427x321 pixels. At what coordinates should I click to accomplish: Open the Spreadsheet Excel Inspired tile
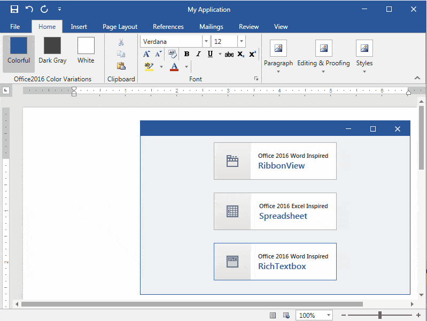click(275, 211)
